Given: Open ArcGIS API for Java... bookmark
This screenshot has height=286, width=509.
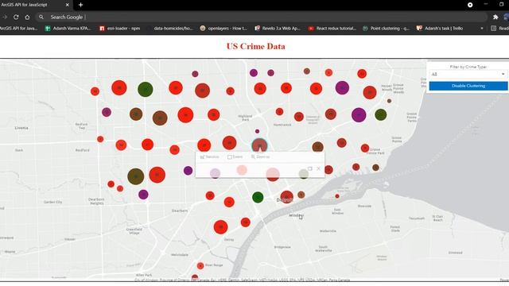Looking at the screenshot, I should [x=18, y=29].
